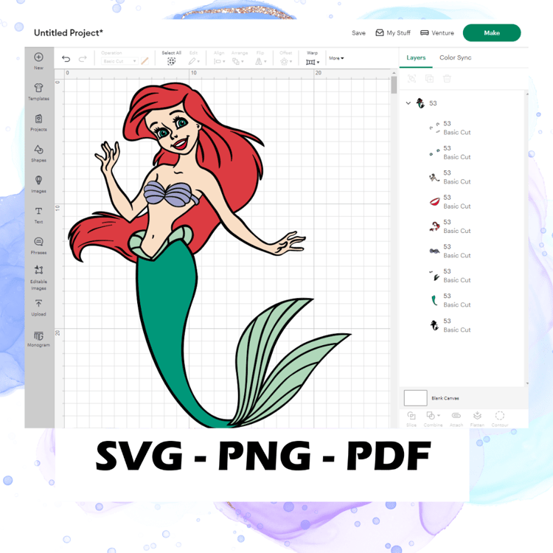This screenshot has height=553, width=553.
Task: Click the green Make button
Action: pyautogui.click(x=492, y=32)
